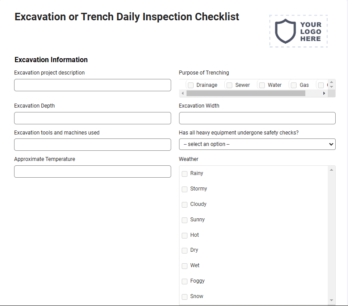The image size is (348, 306).
Task: Click down arrow of Weather list scrollbar
Action: (331, 300)
